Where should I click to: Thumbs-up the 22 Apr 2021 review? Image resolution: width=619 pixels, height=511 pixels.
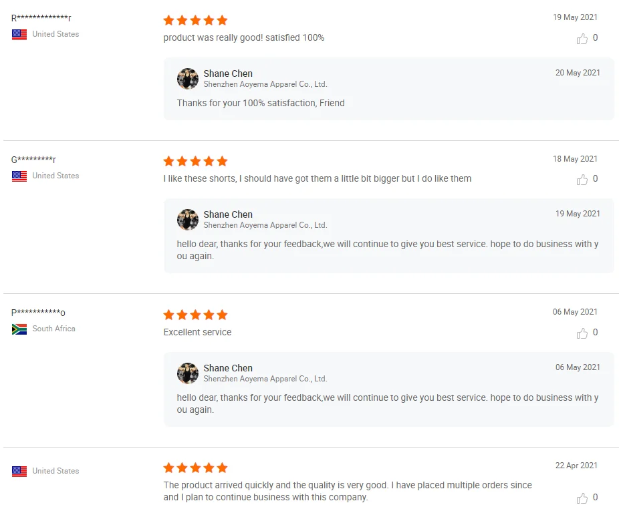click(x=582, y=498)
